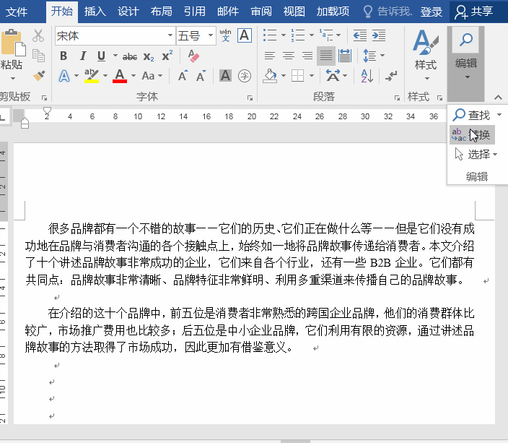Click the Cut scissors icon
This screenshot has height=443, width=508.
pos(38,35)
